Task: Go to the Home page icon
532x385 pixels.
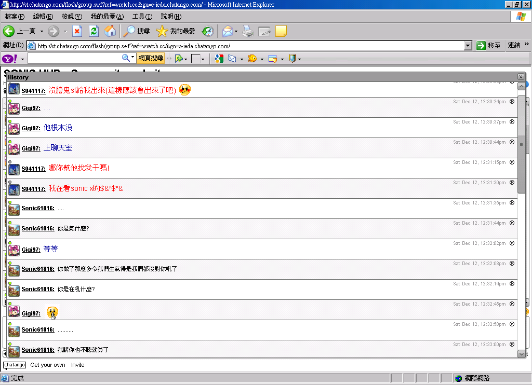Action: pos(110,31)
